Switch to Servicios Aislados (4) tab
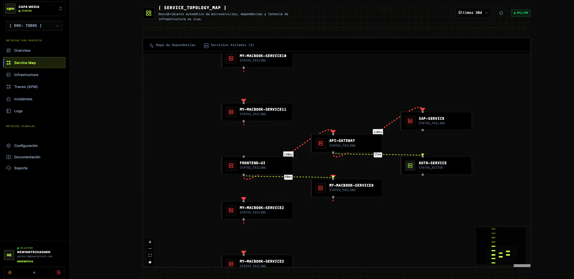This screenshot has width=574, height=279. (229, 45)
